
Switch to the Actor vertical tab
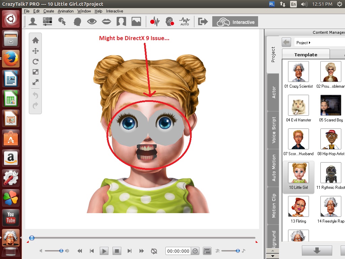coord(273,92)
